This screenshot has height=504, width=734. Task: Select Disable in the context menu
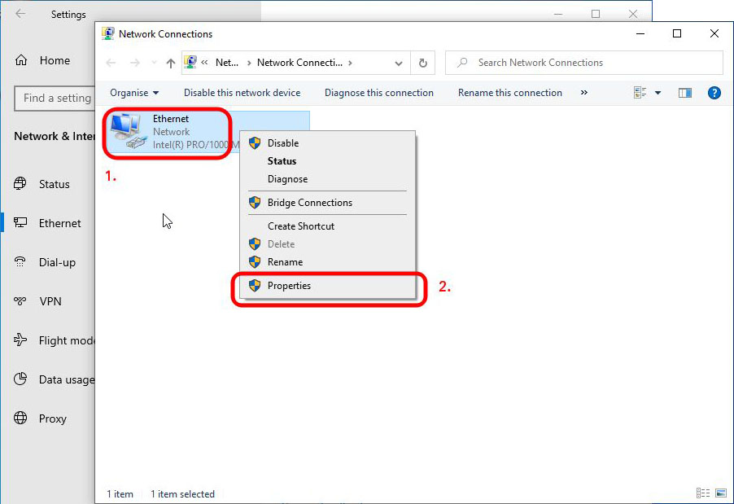click(282, 143)
